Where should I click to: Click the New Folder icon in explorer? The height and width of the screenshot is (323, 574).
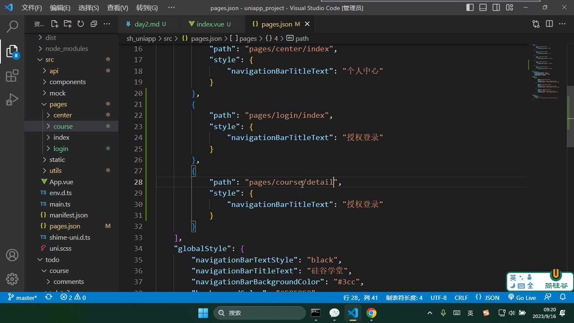pos(68,24)
